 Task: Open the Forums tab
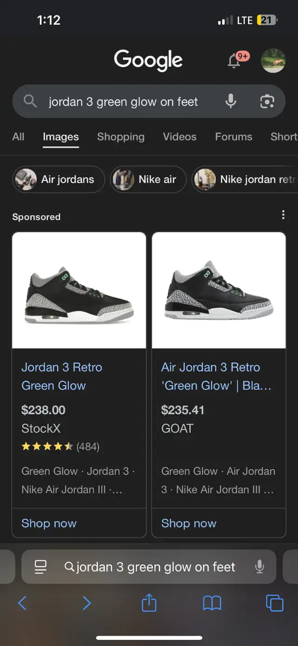(x=233, y=137)
